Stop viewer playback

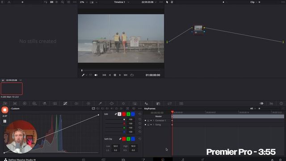(115, 75)
